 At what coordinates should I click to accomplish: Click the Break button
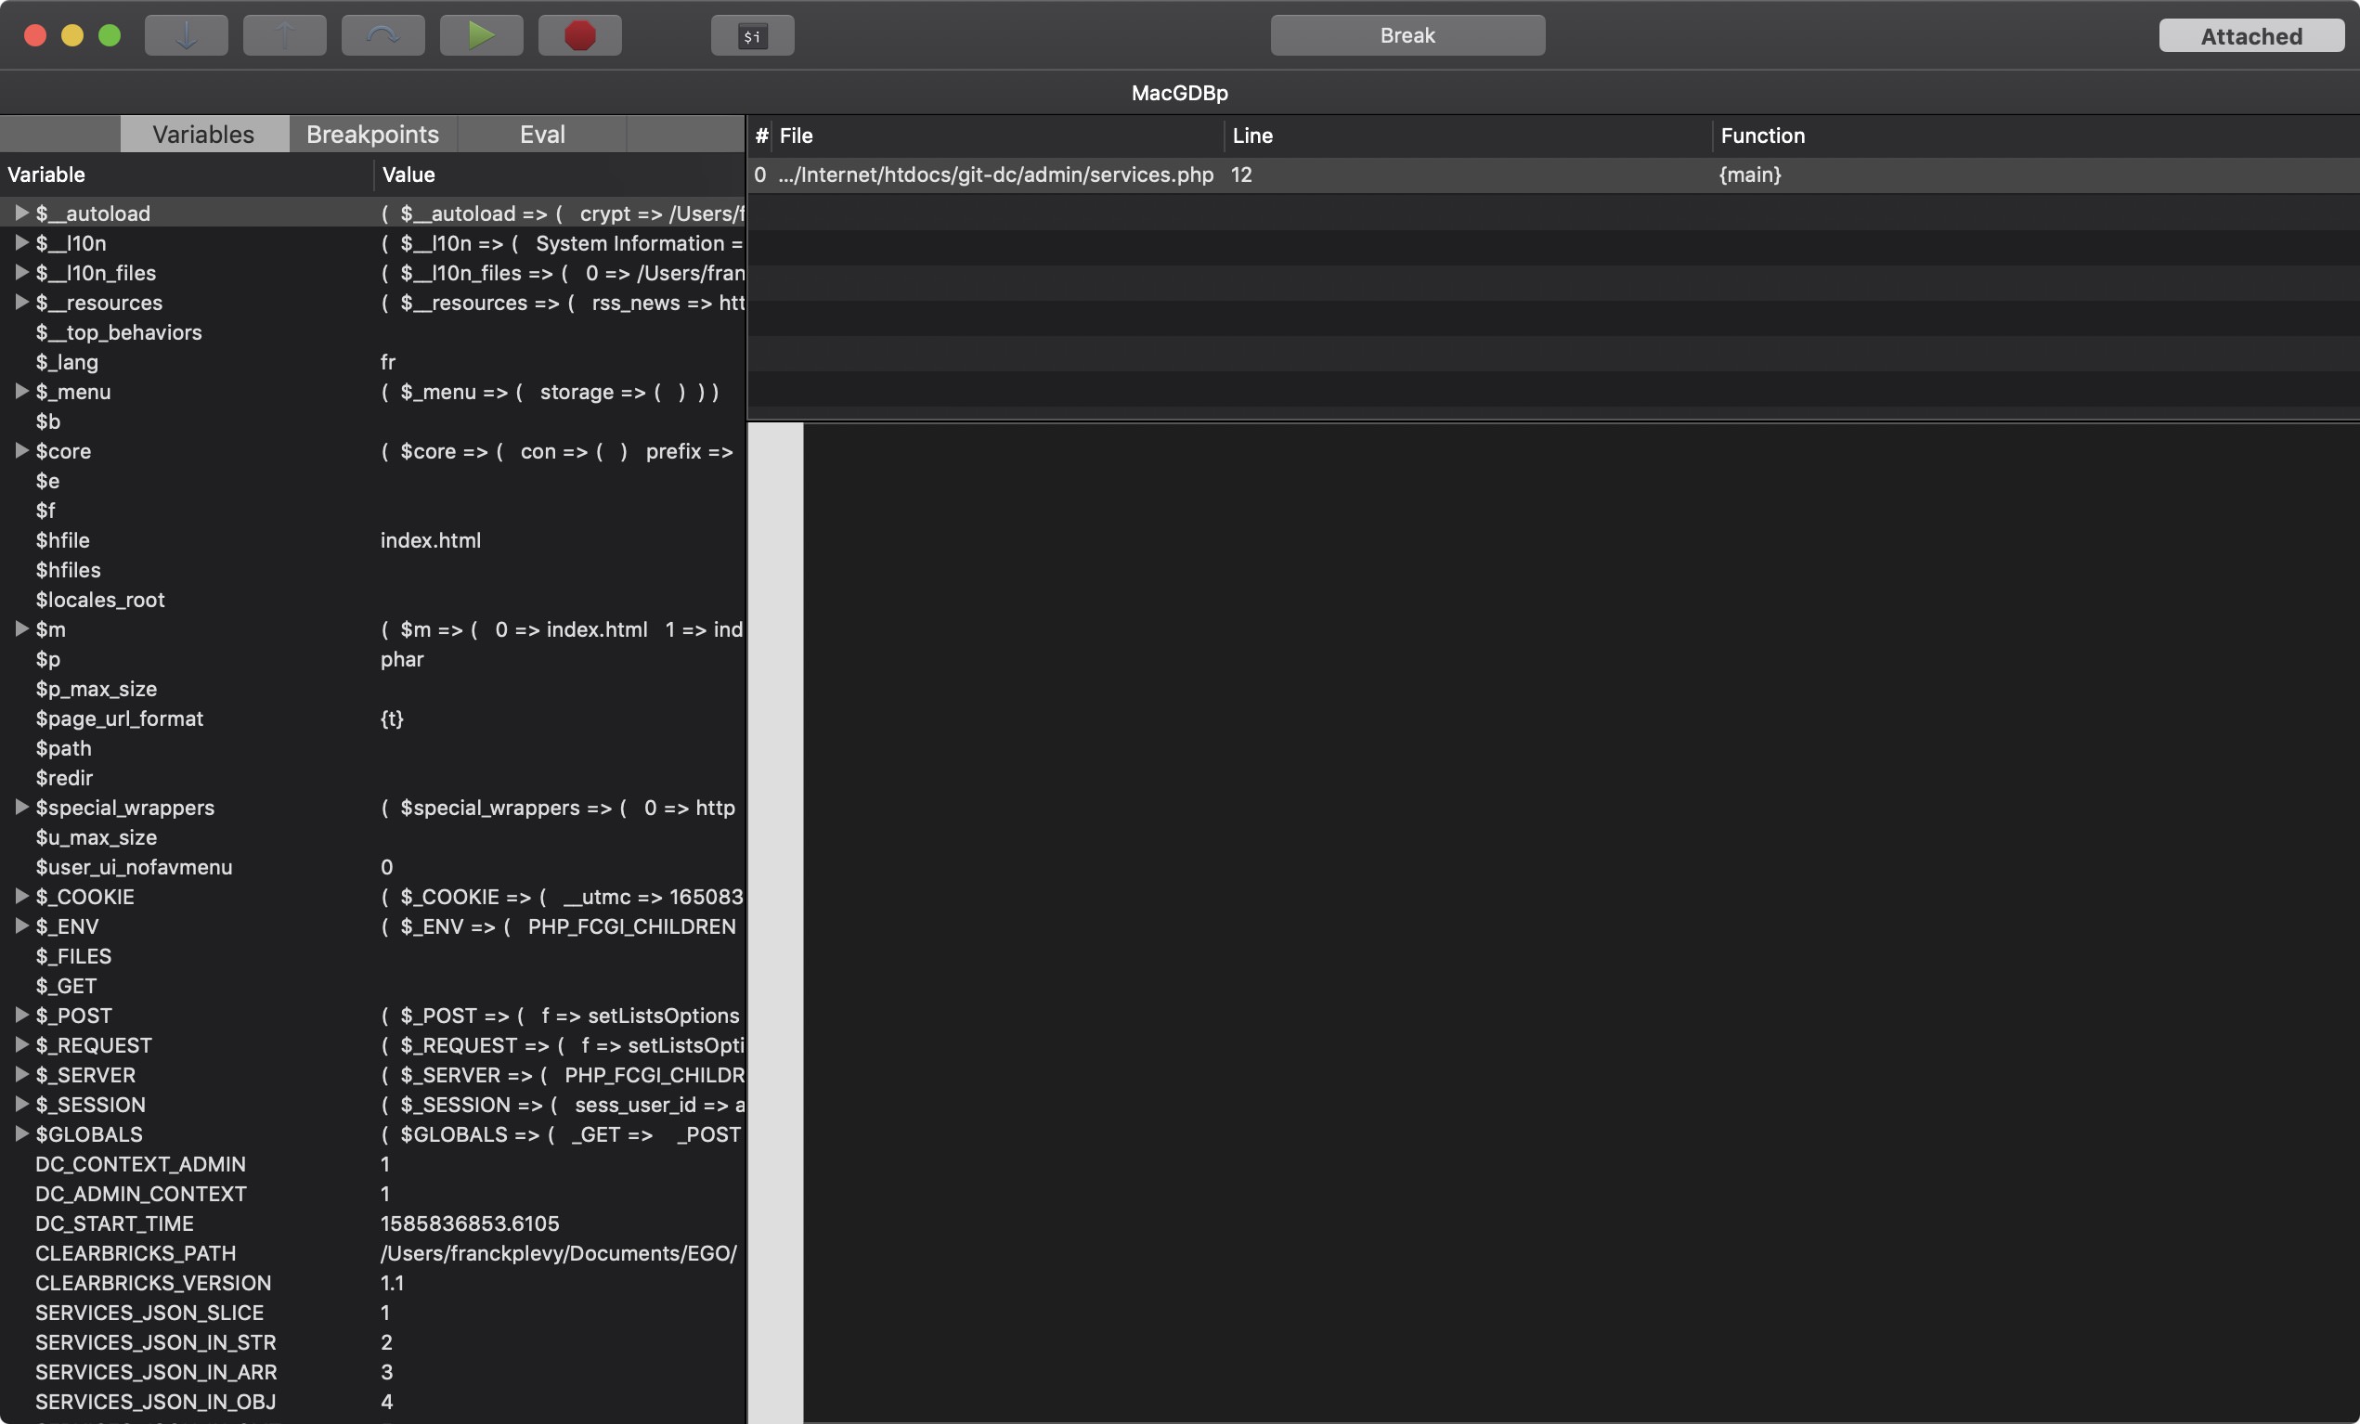tap(1407, 35)
